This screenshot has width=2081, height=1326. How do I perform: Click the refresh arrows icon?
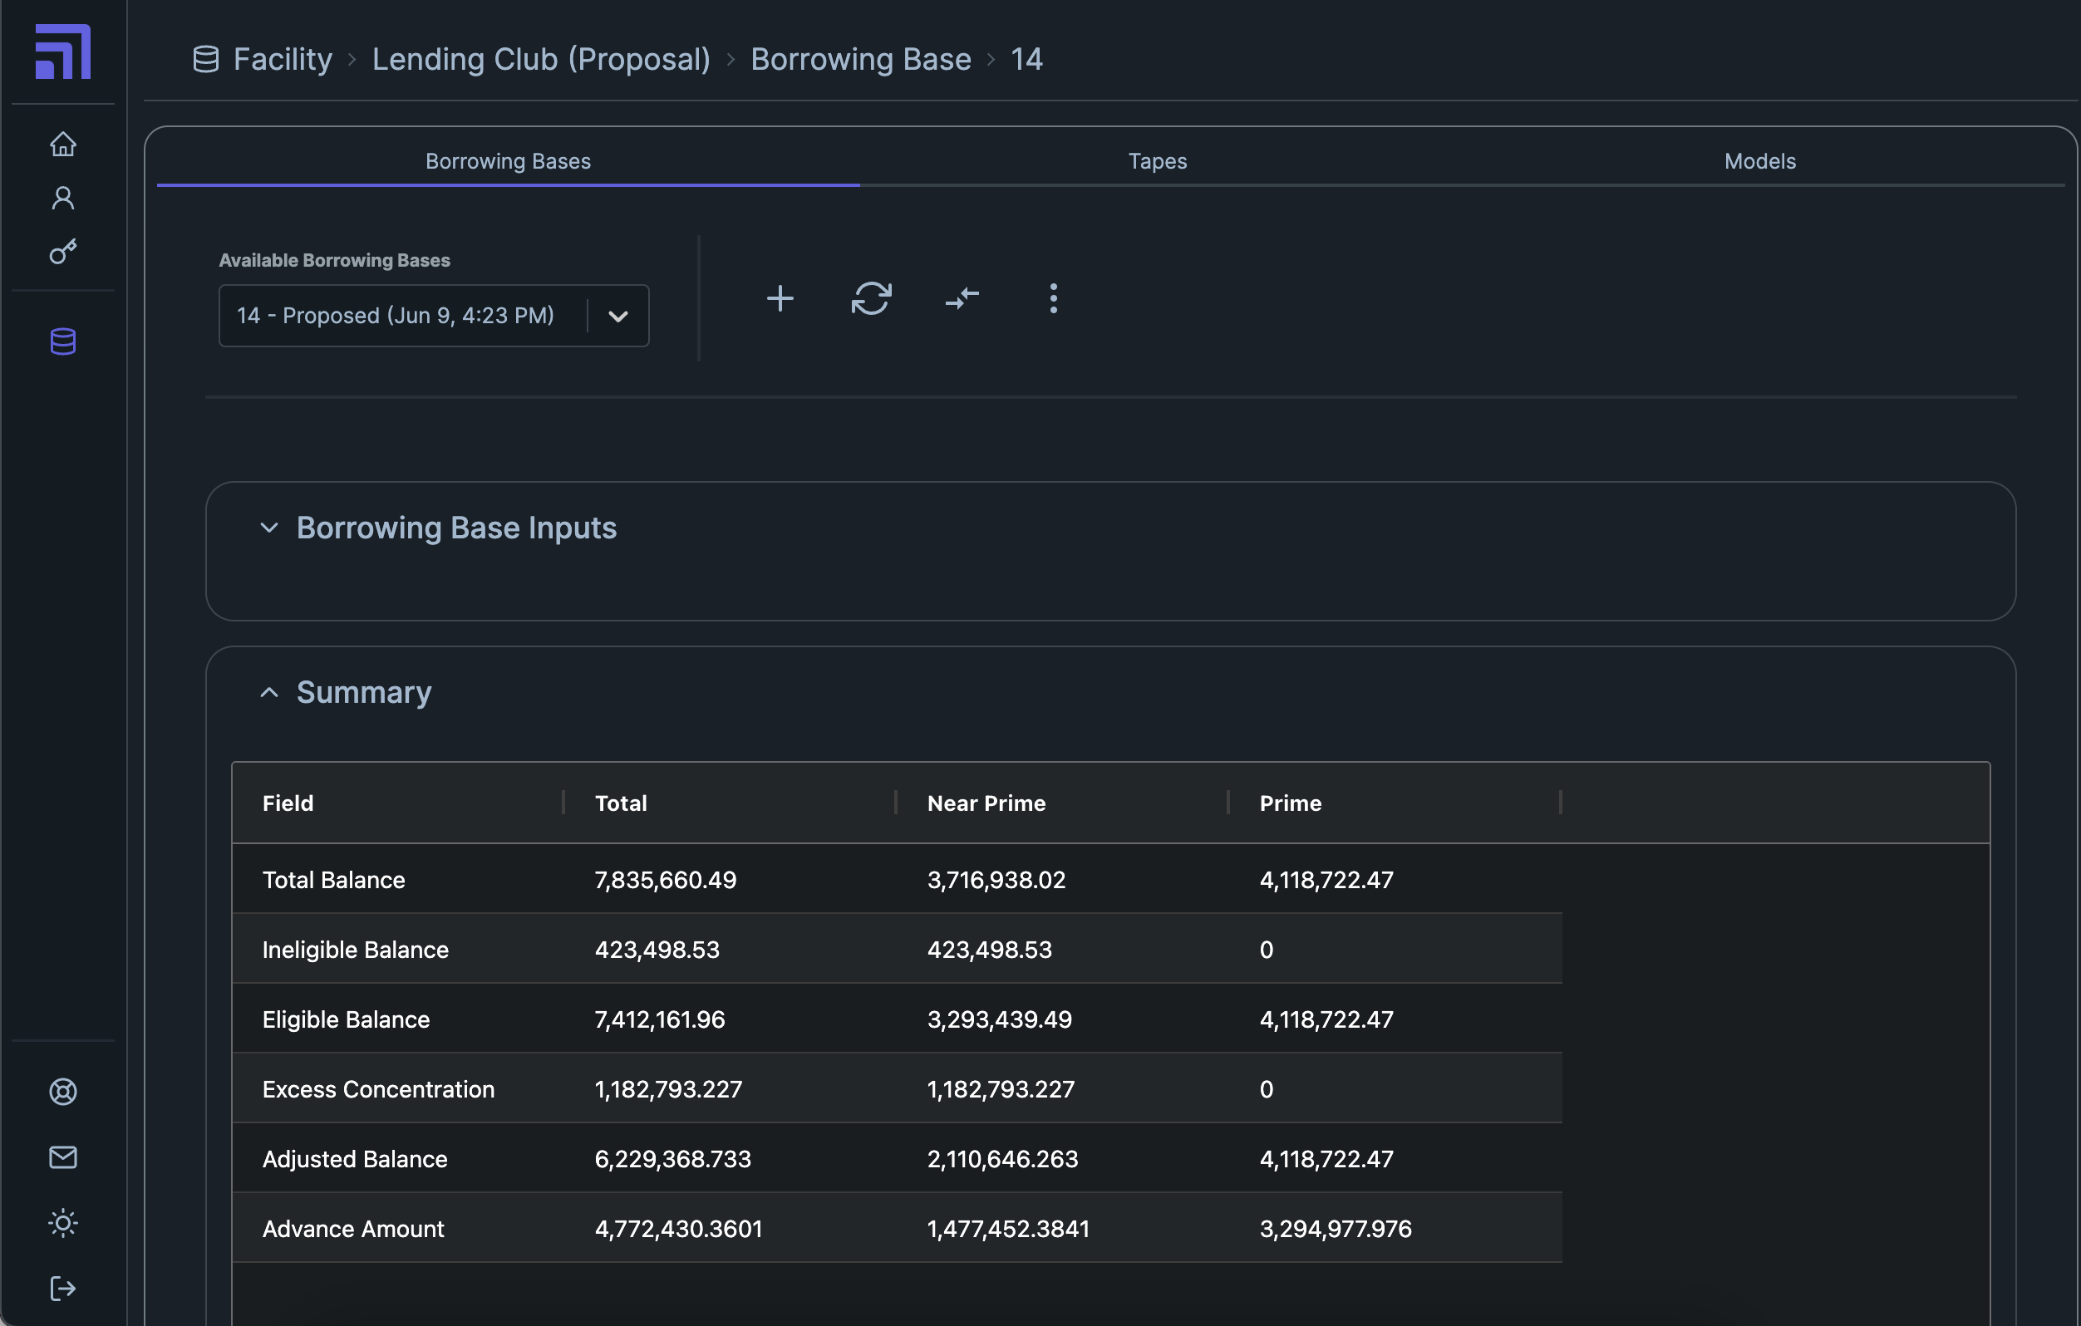[x=870, y=299]
